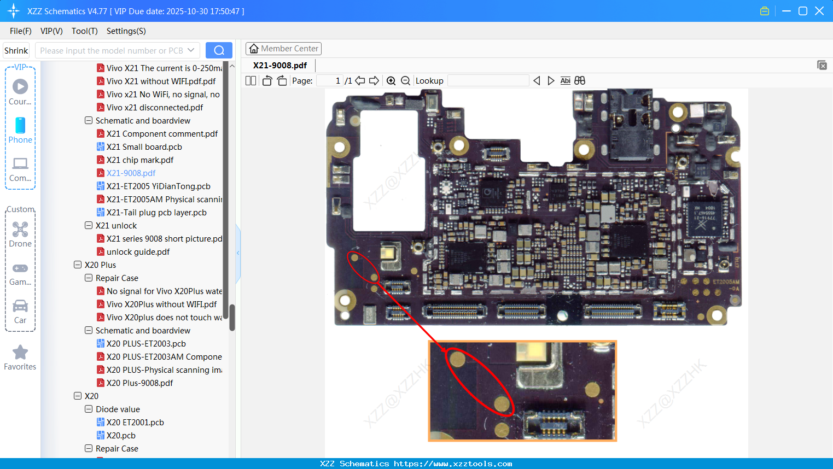This screenshot has width=833, height=469.
Task: Rotate the page counterclockwise
Action: [267, 81]
